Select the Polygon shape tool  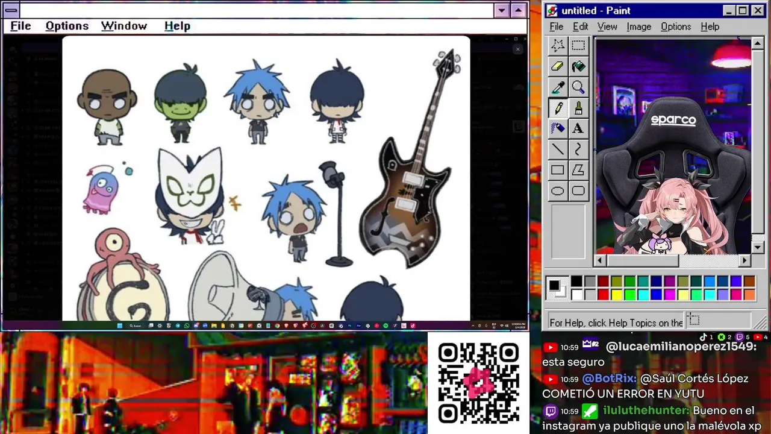578,171
